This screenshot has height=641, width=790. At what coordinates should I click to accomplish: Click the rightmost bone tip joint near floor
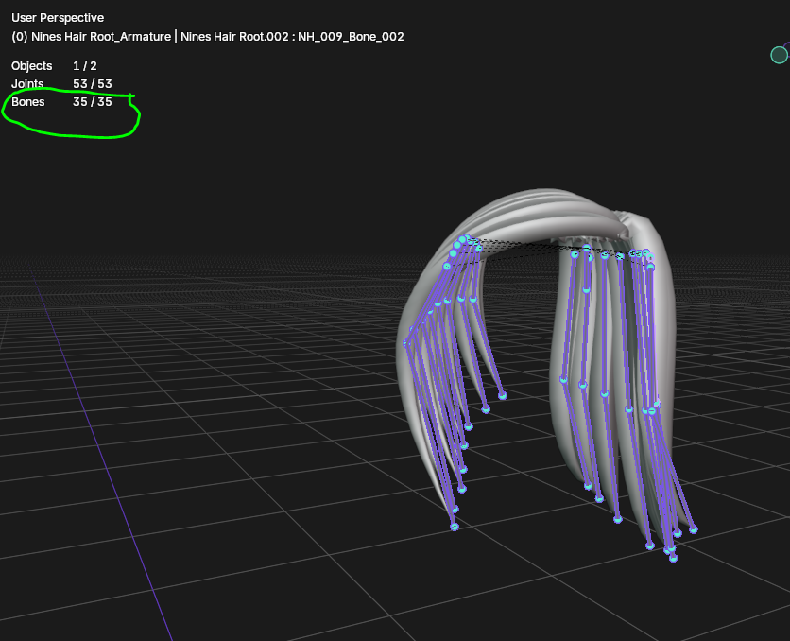click(x=694, y=529)
